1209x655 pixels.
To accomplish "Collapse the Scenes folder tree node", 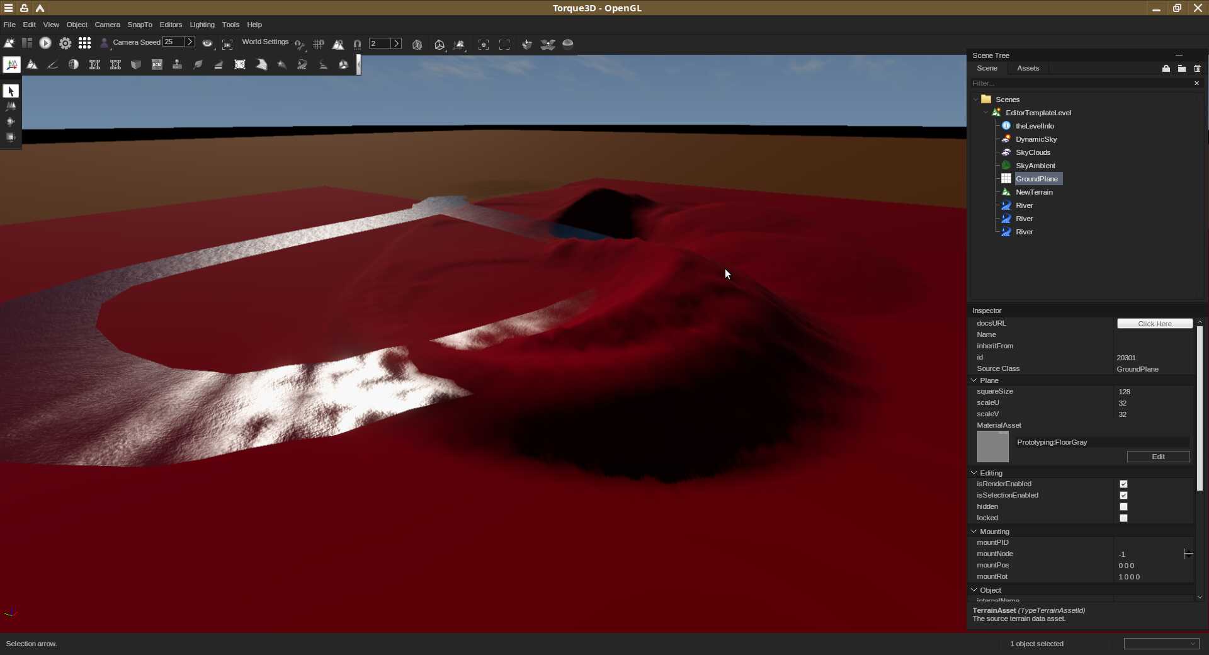I will click(976, 100).
